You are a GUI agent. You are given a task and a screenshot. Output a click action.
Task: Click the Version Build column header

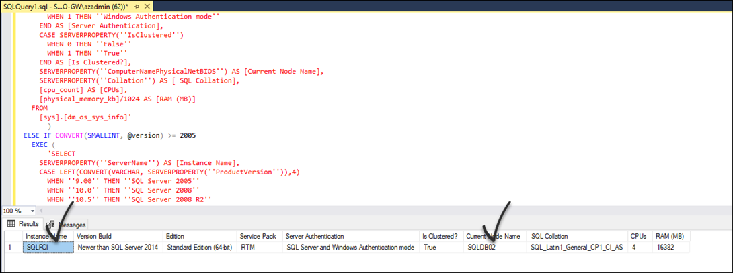[118, 237]
